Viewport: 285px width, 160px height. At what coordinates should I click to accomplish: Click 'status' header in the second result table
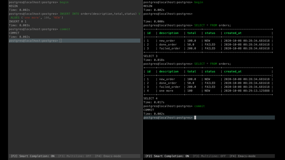210,71
